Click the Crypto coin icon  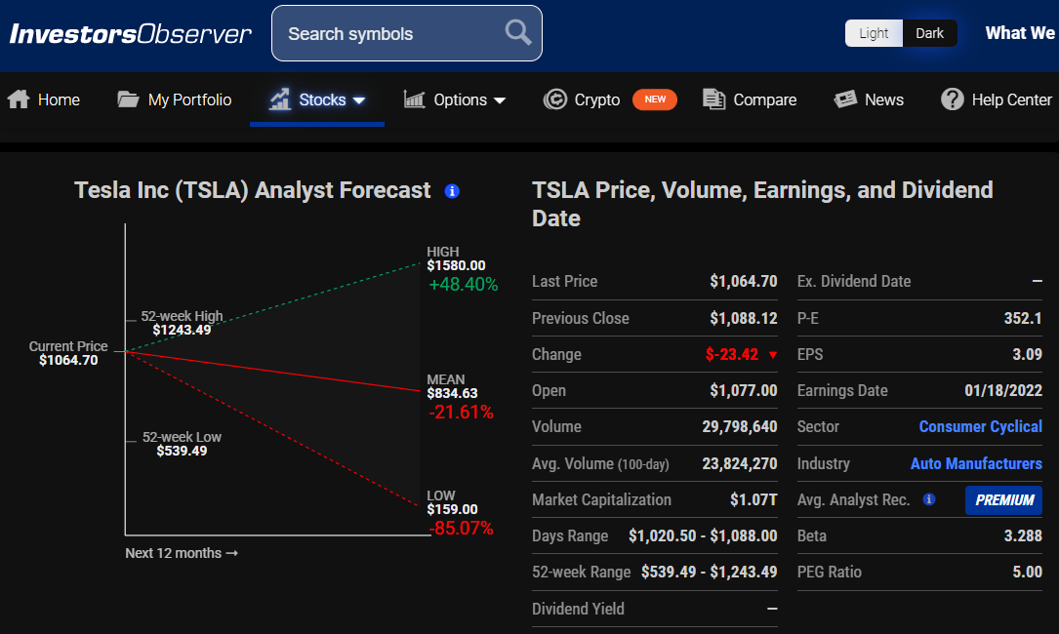[x=555, y=99]
